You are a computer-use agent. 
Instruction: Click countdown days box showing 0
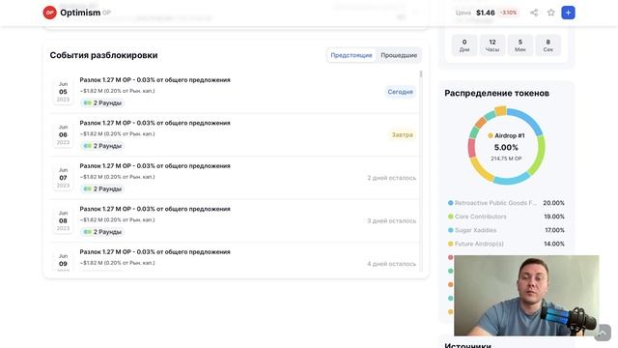[x=464, y=45]
